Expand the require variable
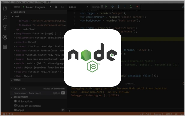 14,72
